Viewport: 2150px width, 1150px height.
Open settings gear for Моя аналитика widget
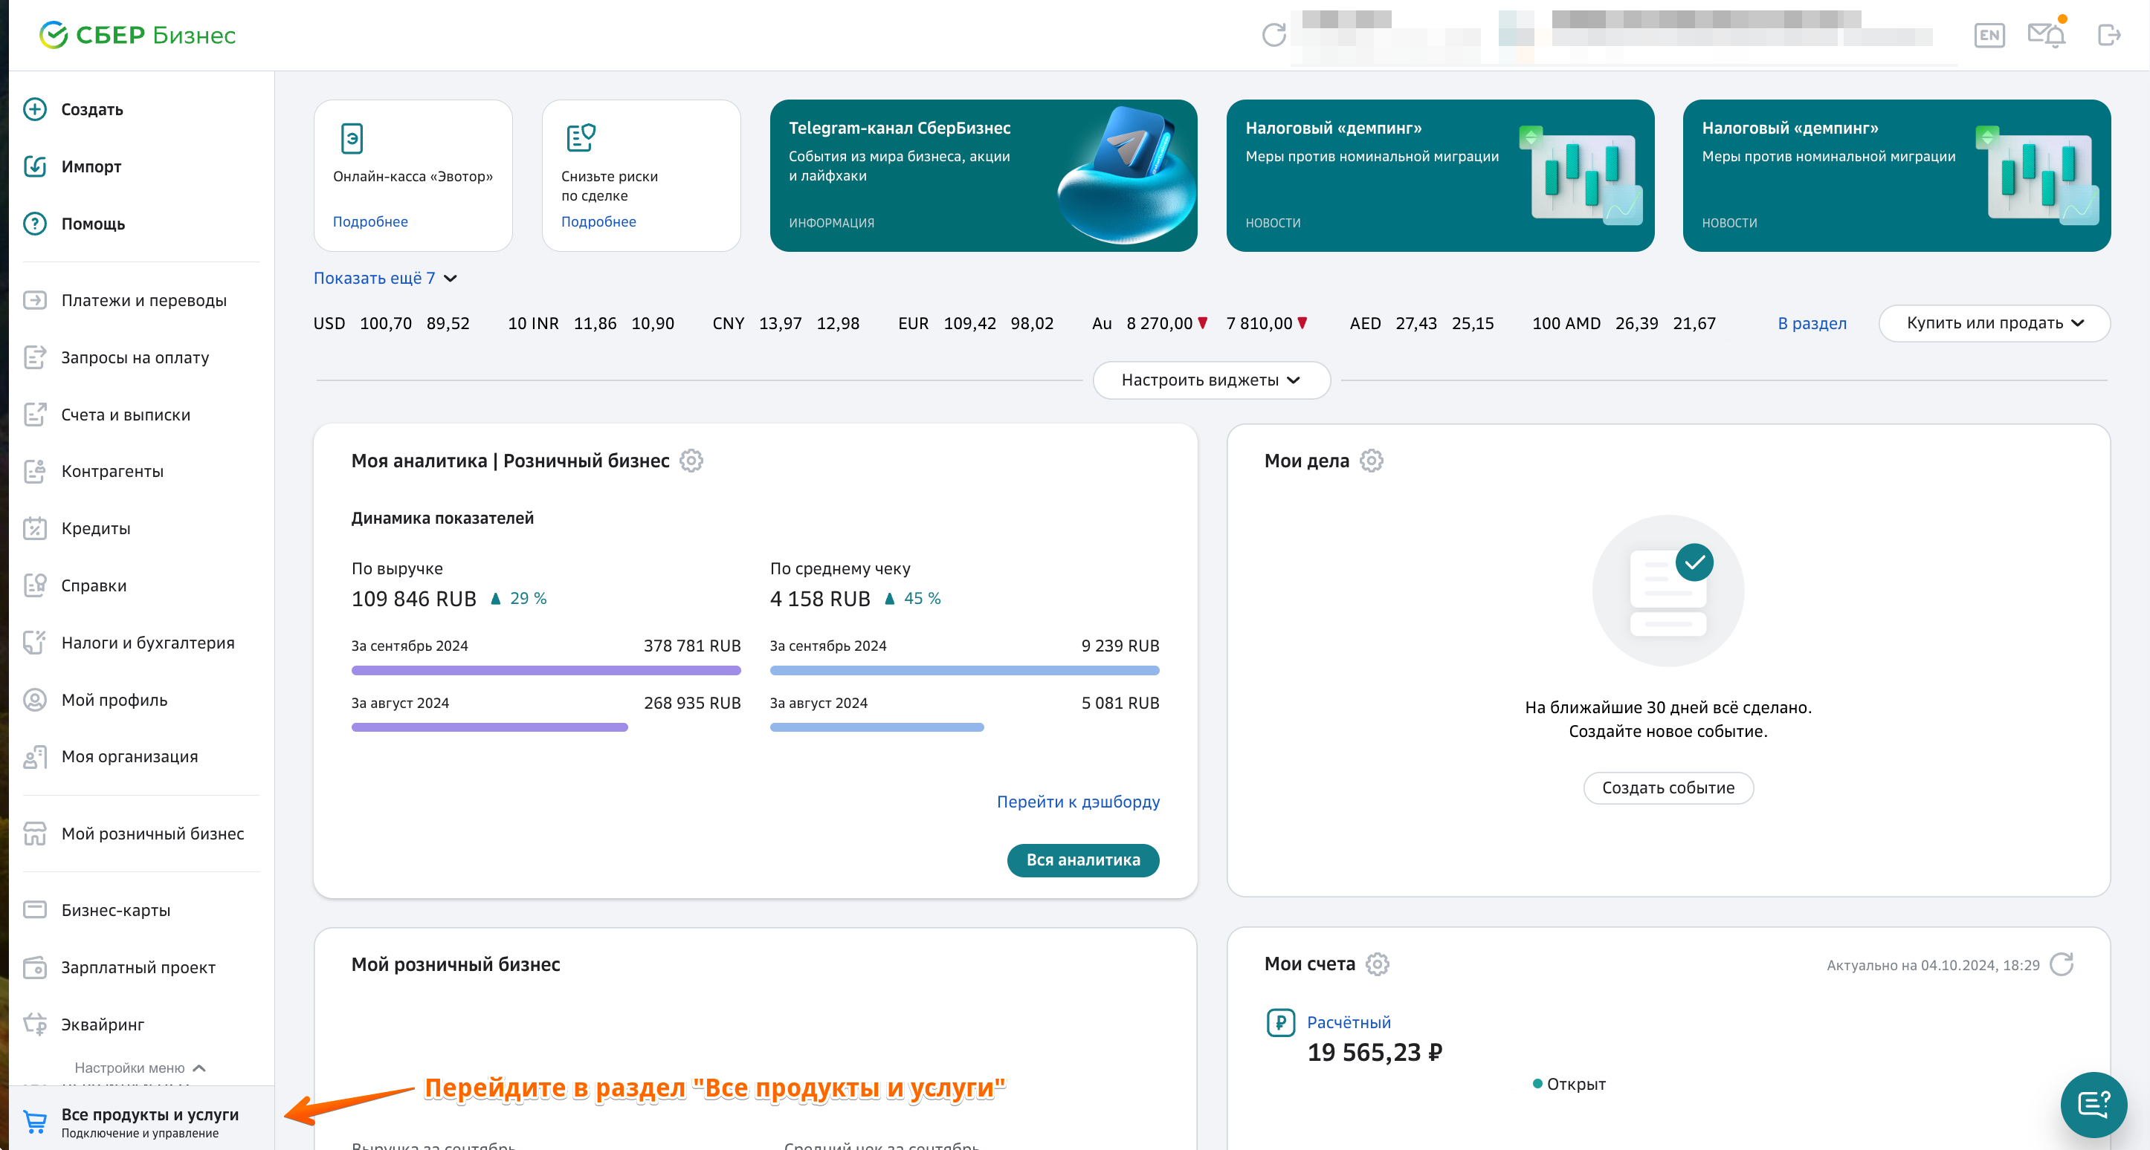pyautogui.click(x=691, y=461)
